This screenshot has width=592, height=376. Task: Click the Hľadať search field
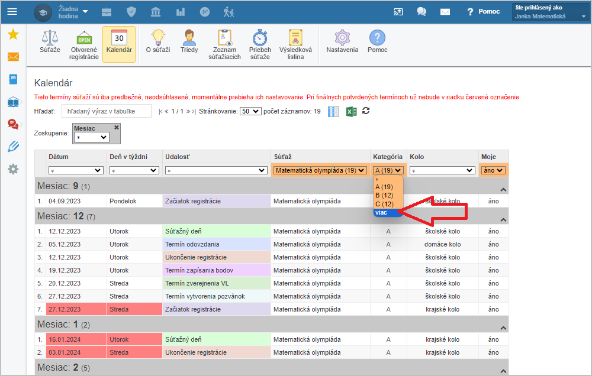[x=107, y=111]
